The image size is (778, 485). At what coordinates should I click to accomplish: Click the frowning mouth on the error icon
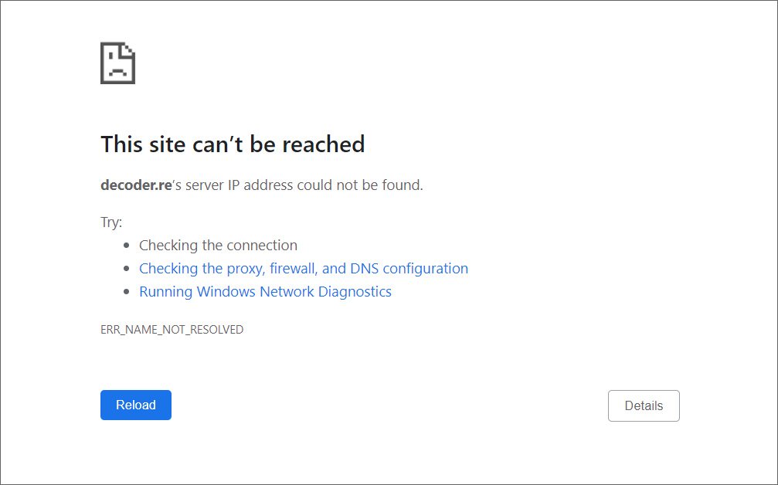tap(117, 72)
